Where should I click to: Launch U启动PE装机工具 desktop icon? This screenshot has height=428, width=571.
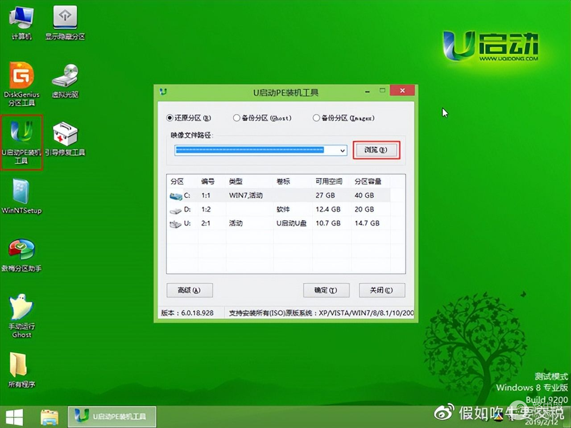coord(21,140)
